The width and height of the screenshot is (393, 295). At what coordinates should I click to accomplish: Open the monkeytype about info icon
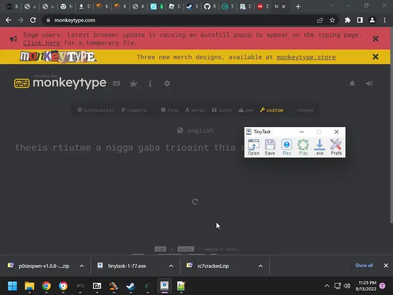point(150,83)
